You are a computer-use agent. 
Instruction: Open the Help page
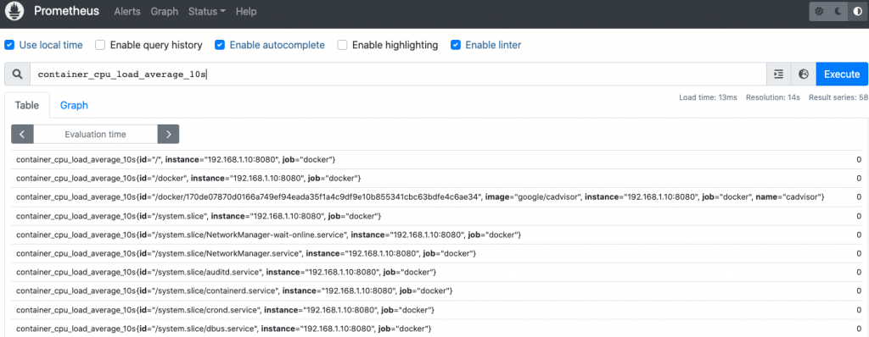(246, 11)
